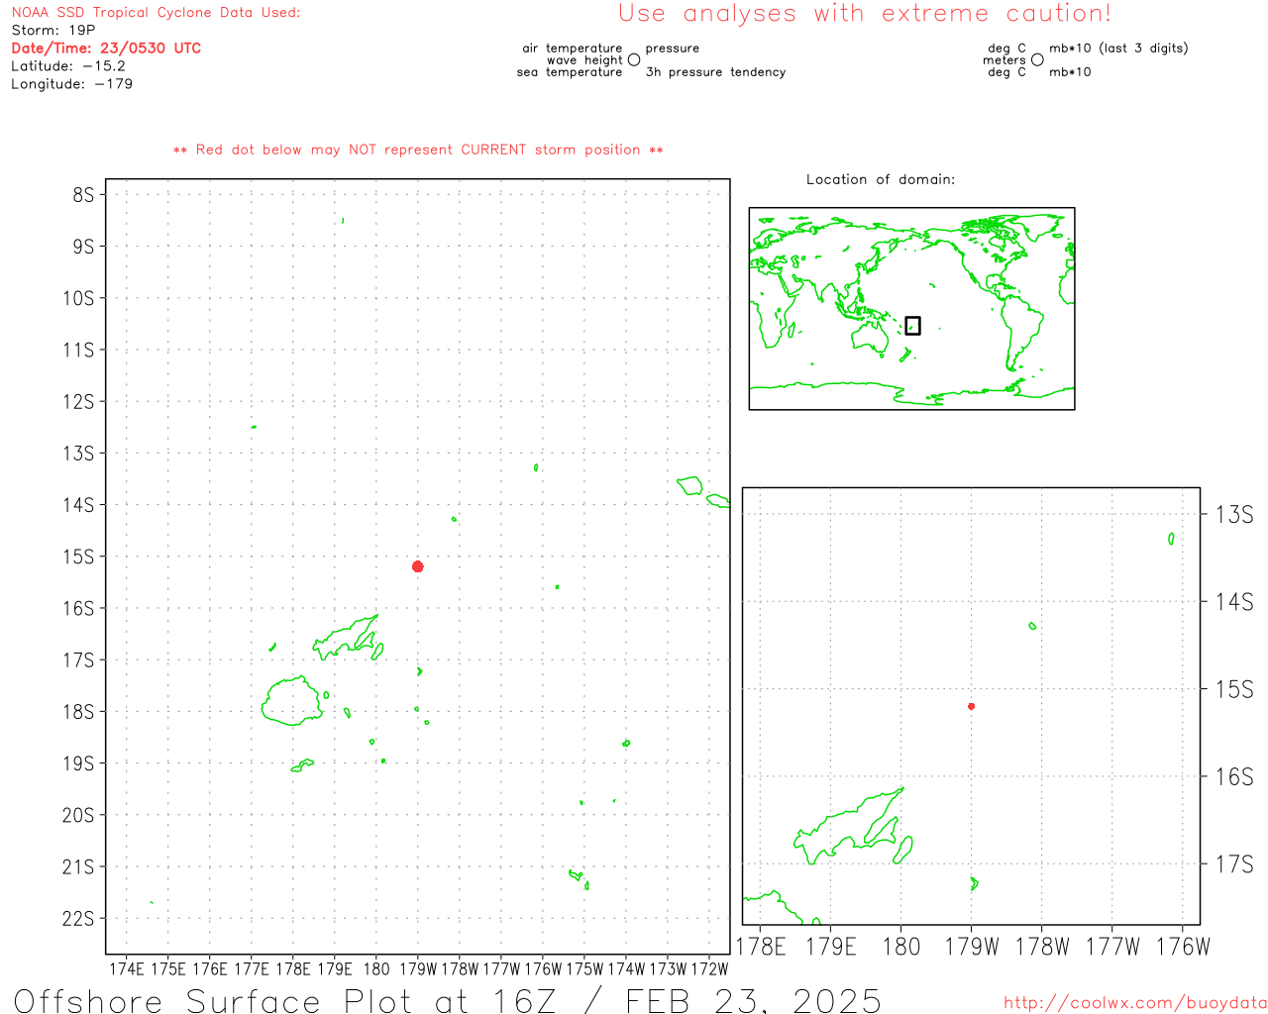Click the 'Date/Time: 23/0530 UTC' text

pyautogui.click(x=106, y=49)
